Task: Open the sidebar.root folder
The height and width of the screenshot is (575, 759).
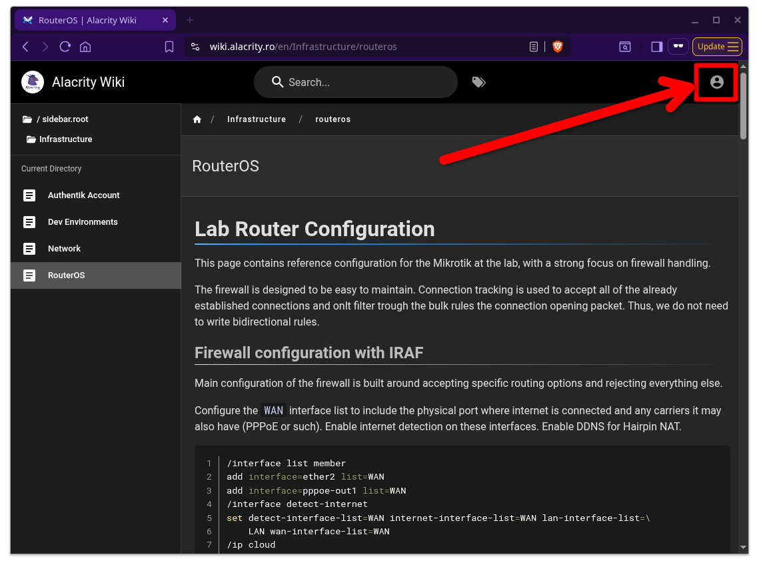Action: [x=56, y=119]
